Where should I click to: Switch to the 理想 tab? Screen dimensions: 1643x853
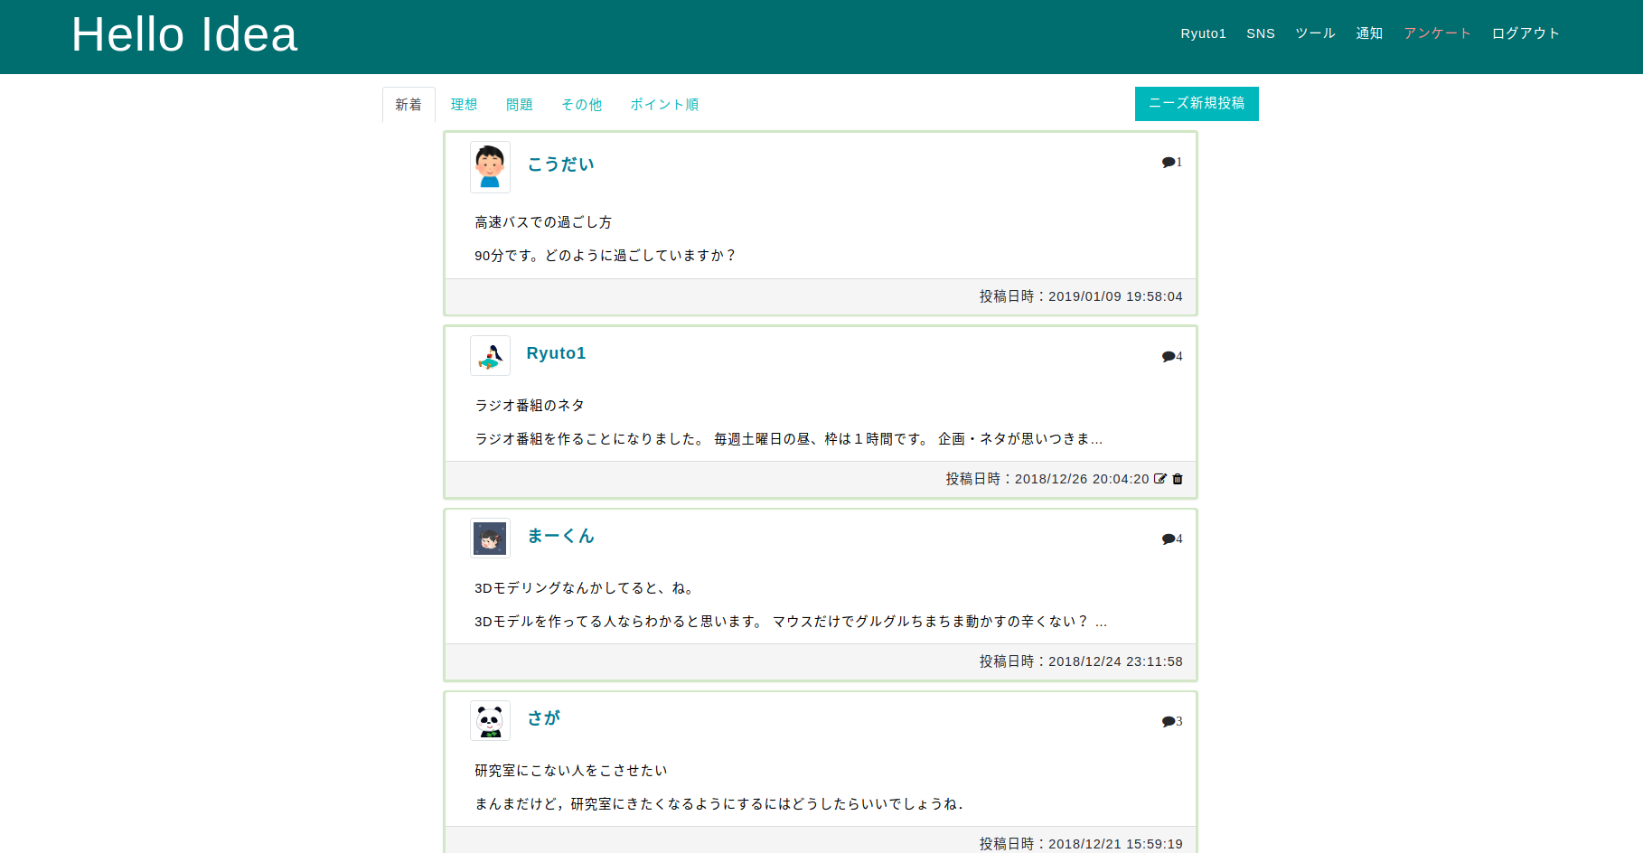(x=464, y=104)
